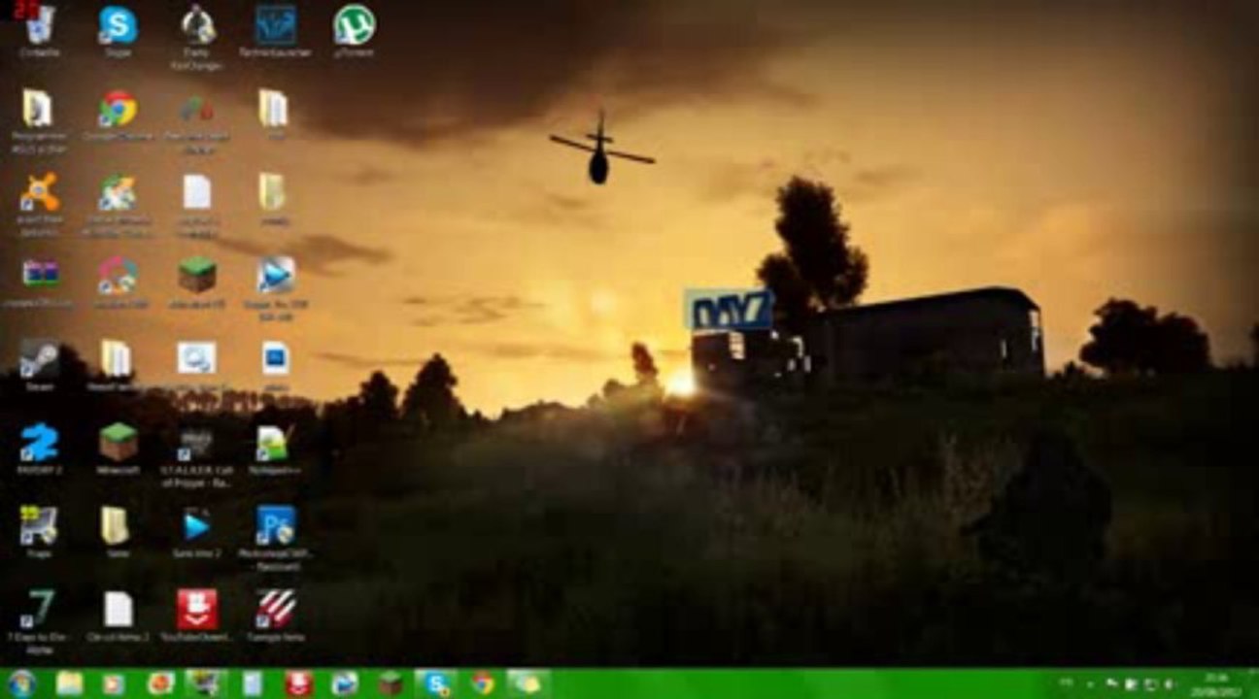This screenshot has width=1259, height=699.
Task: Open the orange avast antivirus shortcut
Action: [x=40, y=192]
